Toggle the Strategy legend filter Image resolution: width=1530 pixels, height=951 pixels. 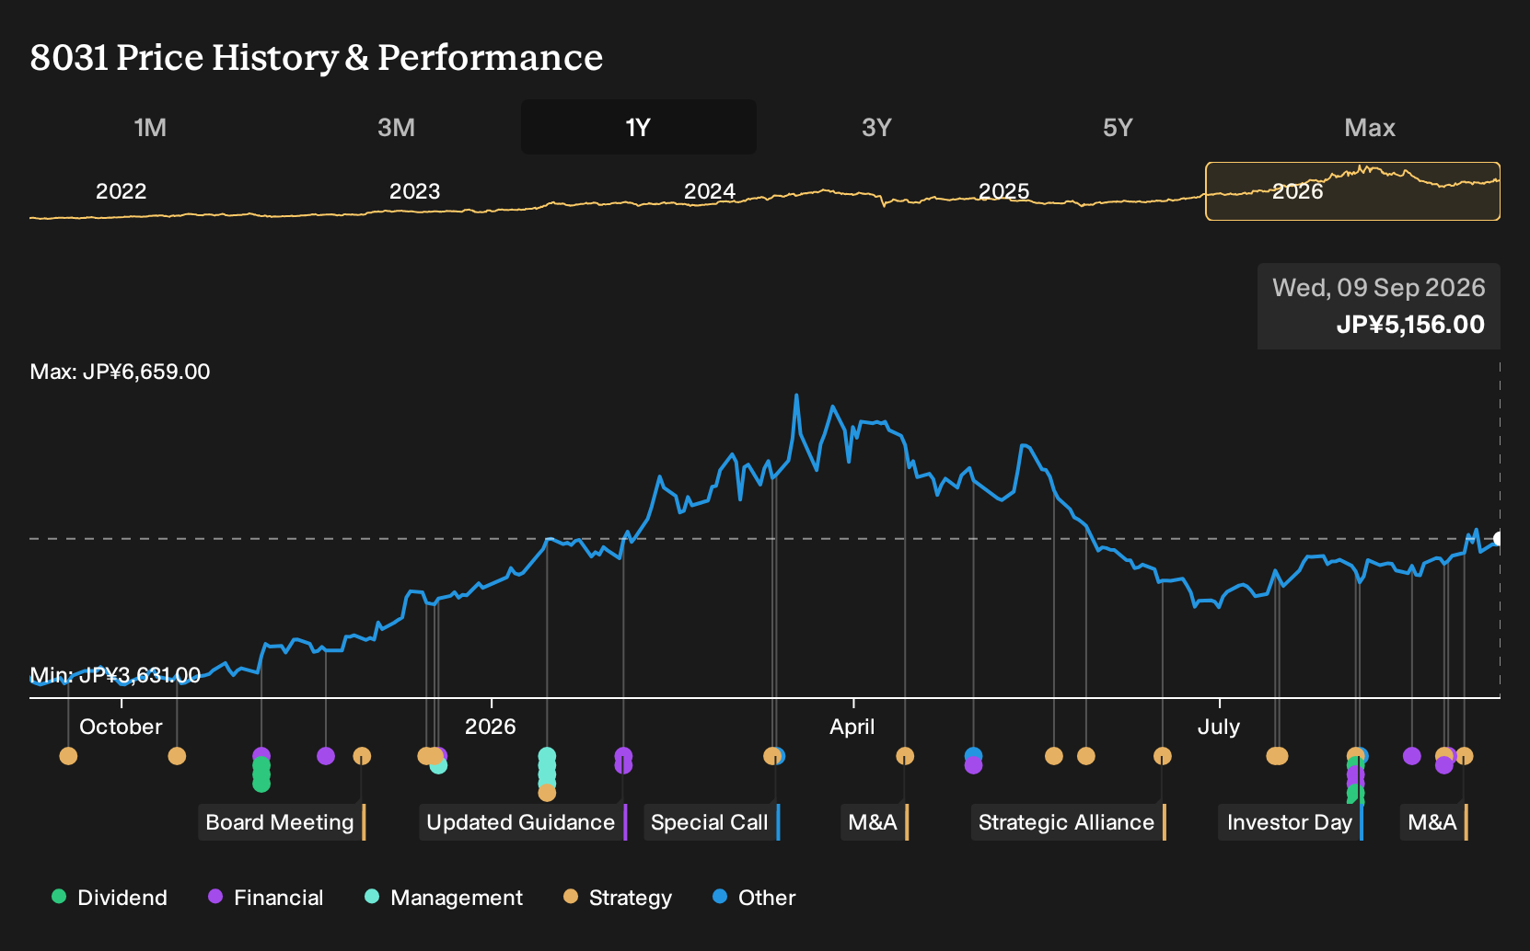[x=618, y=898]
